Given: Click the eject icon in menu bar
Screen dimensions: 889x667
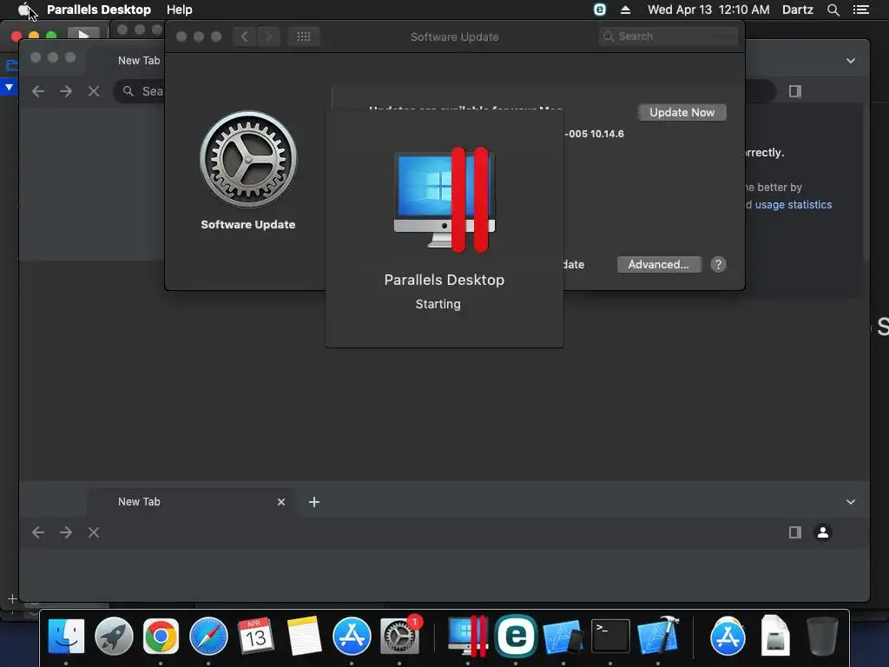Looking at the screenshot, I should [x=625, y=10].
